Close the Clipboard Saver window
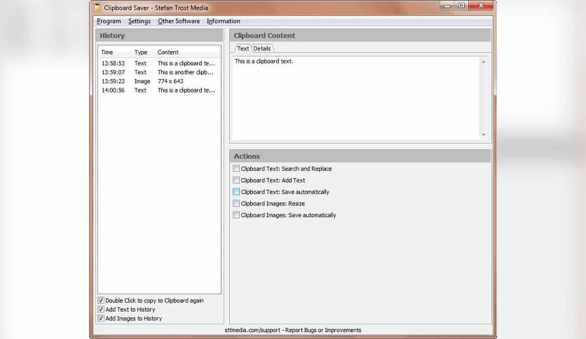The image size is (586, 339). pos(481,6)
